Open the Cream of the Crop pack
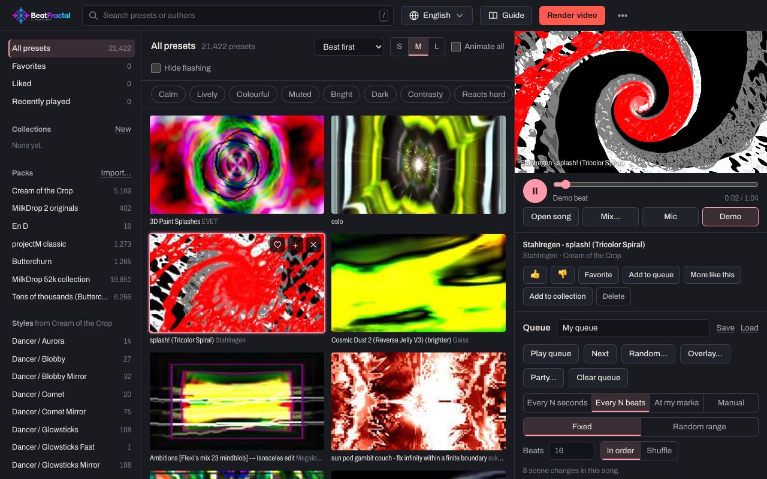The image size is (767, 479). (x=71, y=191)
